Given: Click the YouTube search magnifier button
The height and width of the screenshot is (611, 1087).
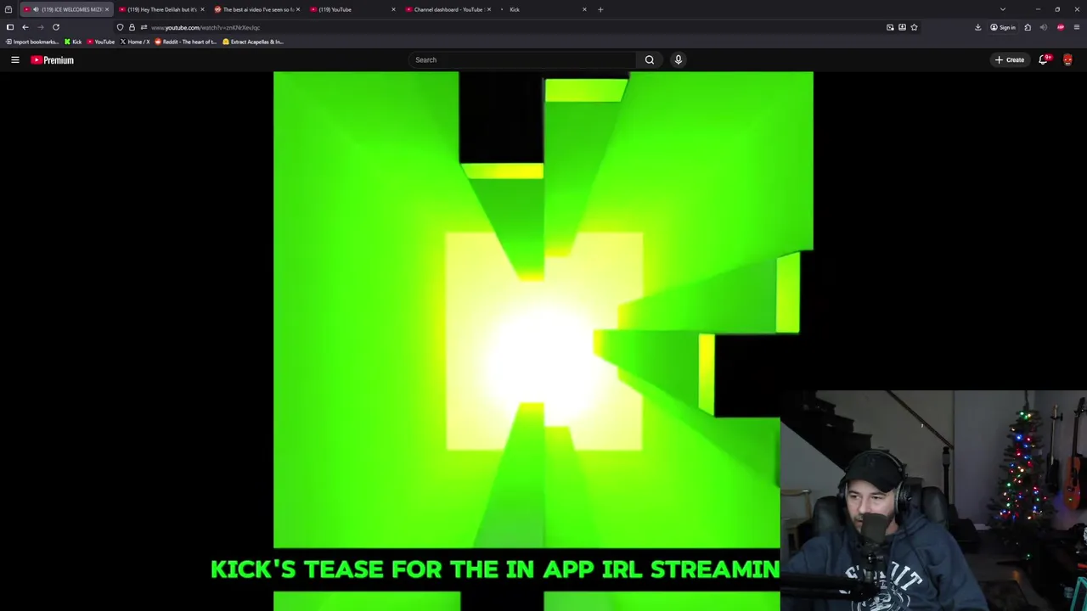Looking at the screenshot, I should (x=650, y=59).
